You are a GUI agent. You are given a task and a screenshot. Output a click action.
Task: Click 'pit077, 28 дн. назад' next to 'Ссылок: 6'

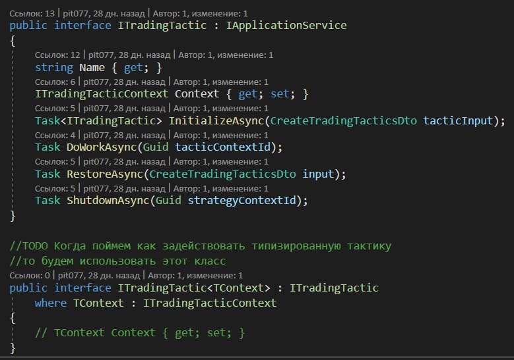(124, 82)
